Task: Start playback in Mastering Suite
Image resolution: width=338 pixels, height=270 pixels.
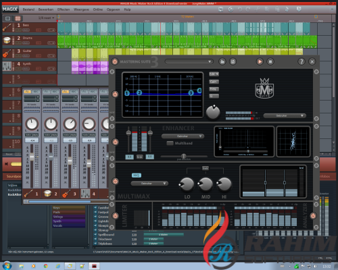Action: pos(260,61)
